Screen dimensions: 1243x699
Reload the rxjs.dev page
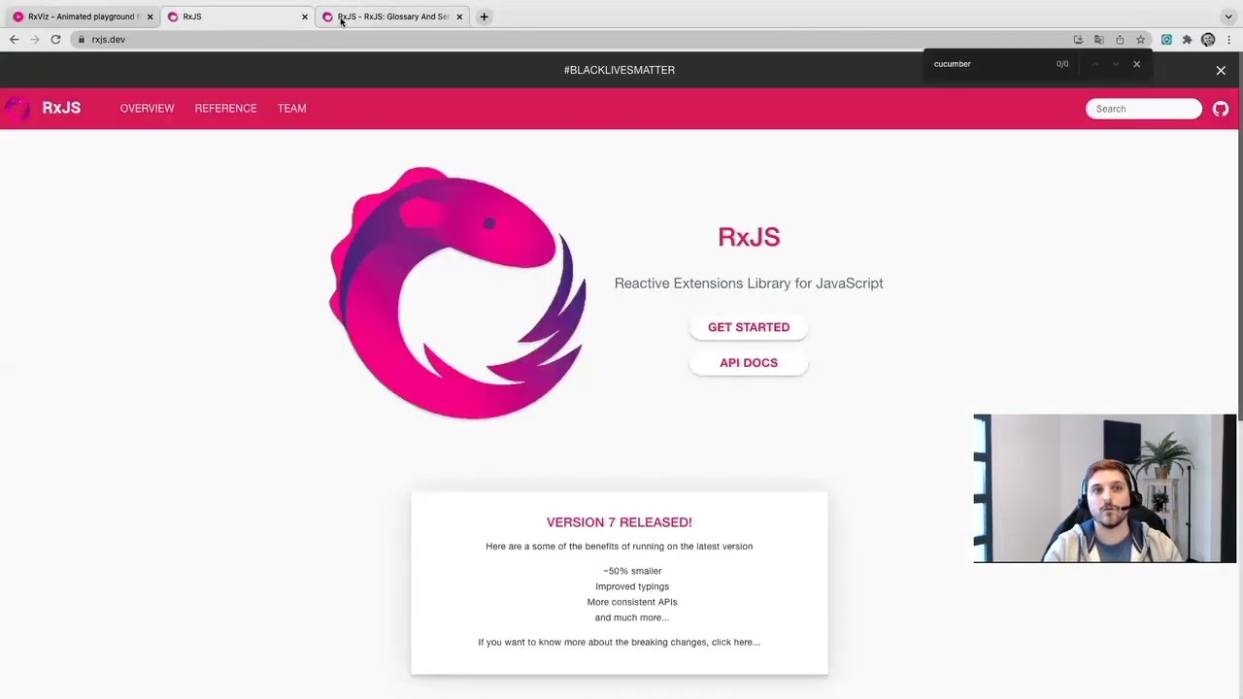(x=55, y=40)
